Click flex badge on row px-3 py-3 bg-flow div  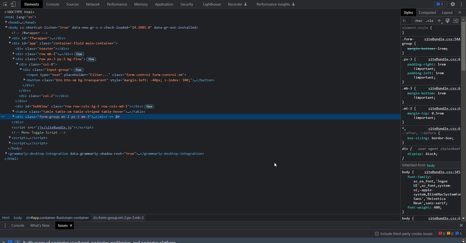[91, 59]
